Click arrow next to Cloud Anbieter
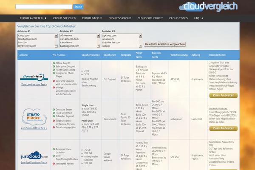This screenshot has width=255, height=170. 45,18
